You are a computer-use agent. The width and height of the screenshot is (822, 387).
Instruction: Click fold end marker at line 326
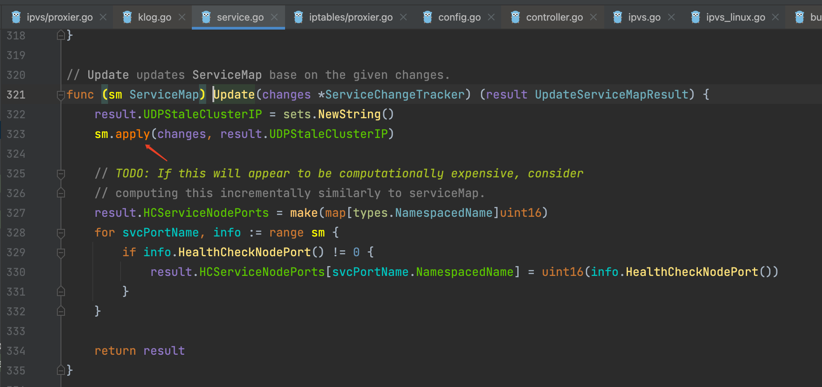coord(61,193)
